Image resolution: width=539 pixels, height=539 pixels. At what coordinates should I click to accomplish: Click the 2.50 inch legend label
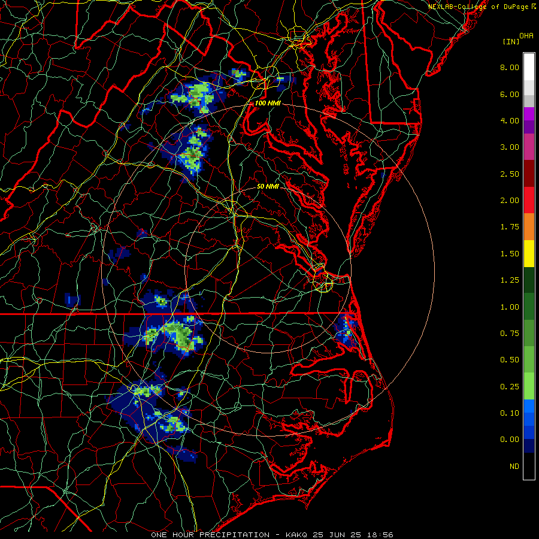click(x=510, y=174)
